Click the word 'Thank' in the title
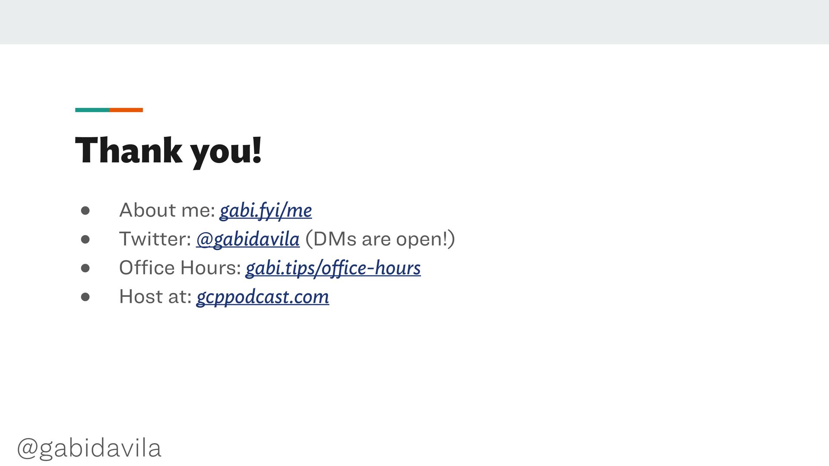 pos(129,150)
